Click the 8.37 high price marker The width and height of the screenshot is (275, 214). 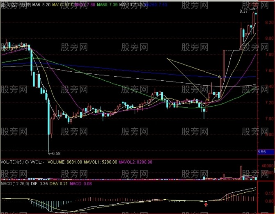(243, 11)
